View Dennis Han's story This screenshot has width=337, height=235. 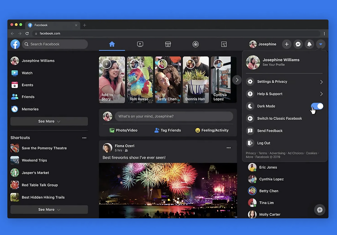(196, 80)
